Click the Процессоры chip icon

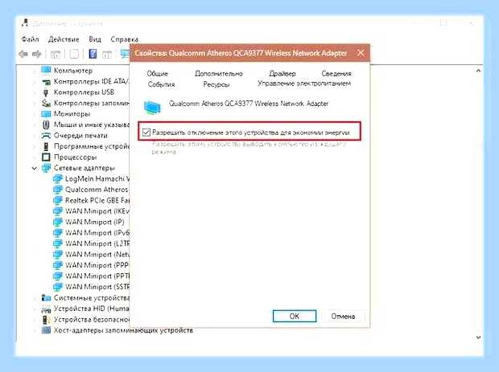46,157
